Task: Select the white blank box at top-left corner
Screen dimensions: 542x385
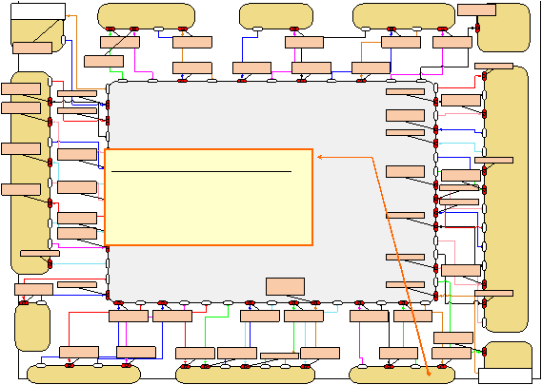Action: 38,11
